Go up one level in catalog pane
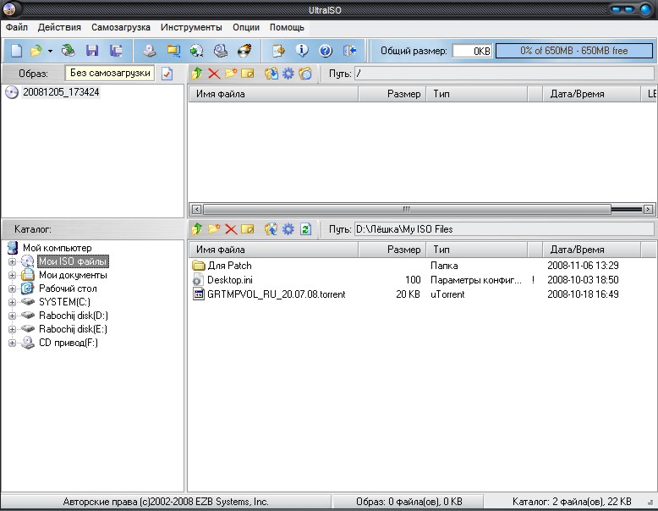Image resolution: width=658 pixels, height=511 pixels. (x=196, y=229)
